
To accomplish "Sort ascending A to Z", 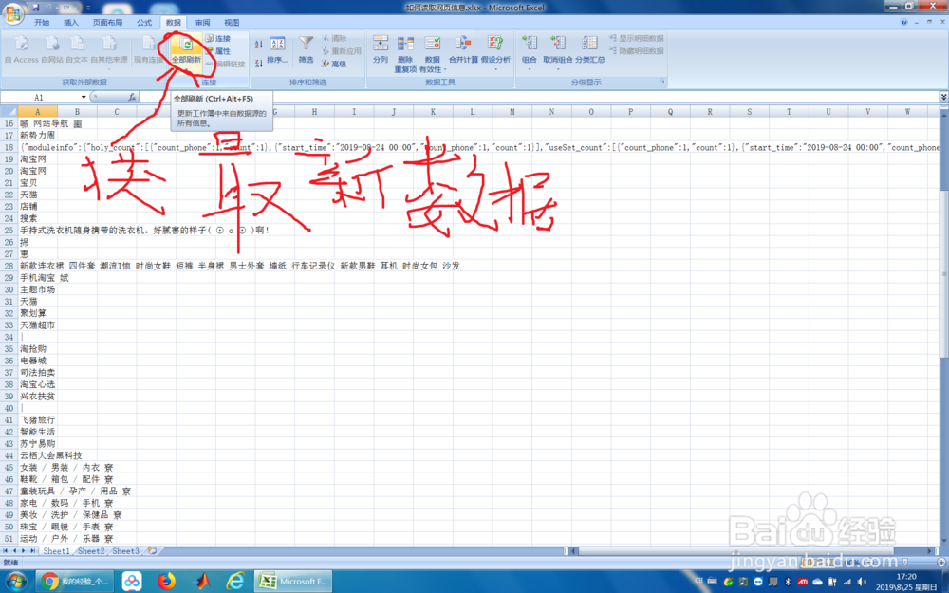I will coord(258,45).
